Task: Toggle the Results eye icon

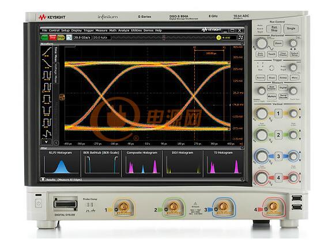Action: click(x=43, y=179)
